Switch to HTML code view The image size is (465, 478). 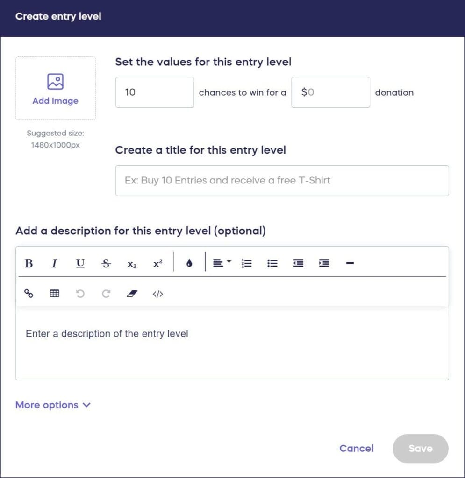158,294
